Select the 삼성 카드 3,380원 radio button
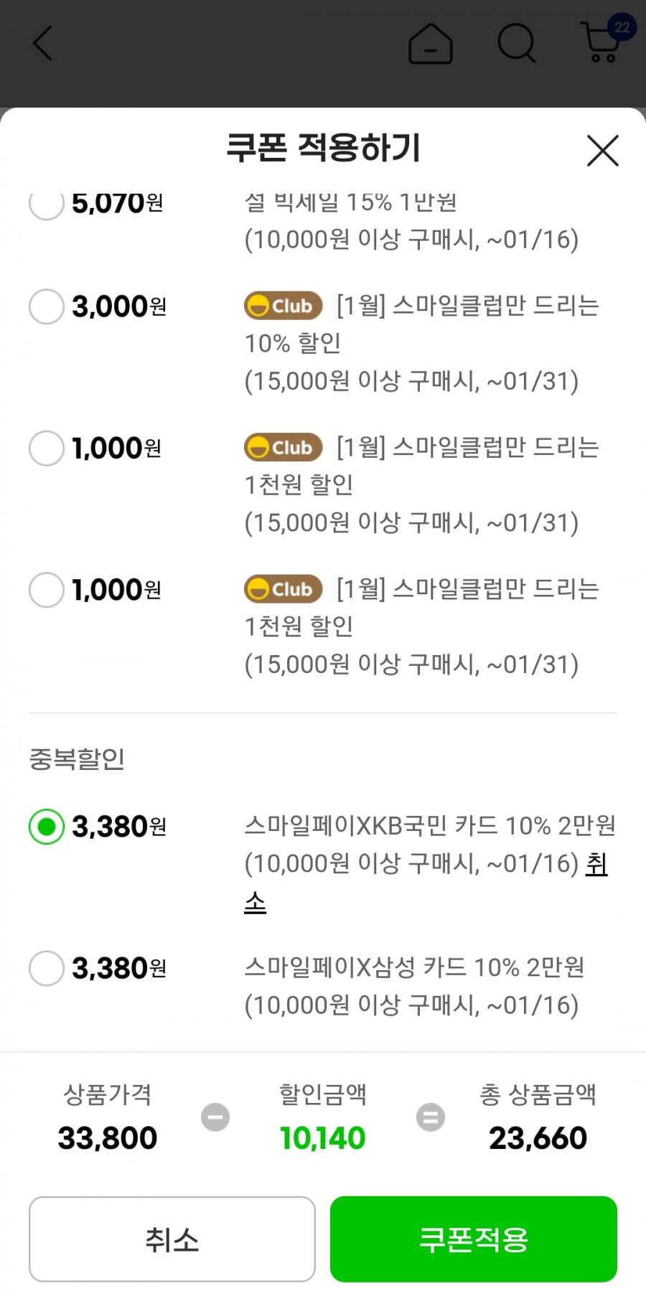This screenshot has width=646, height=1296. [47, 968]
